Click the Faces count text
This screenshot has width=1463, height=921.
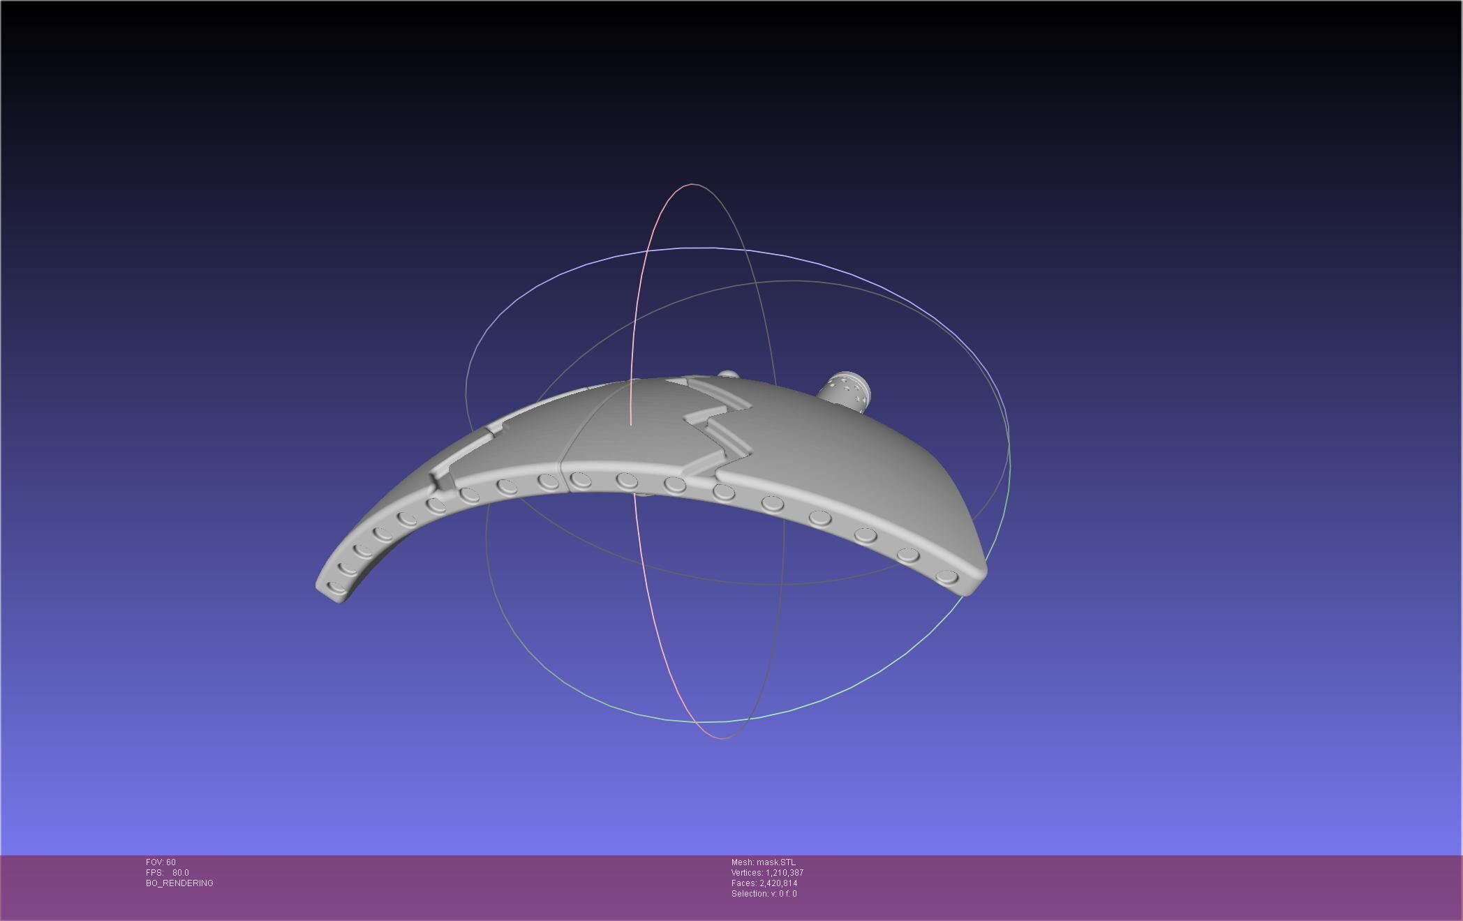[764, 883]
